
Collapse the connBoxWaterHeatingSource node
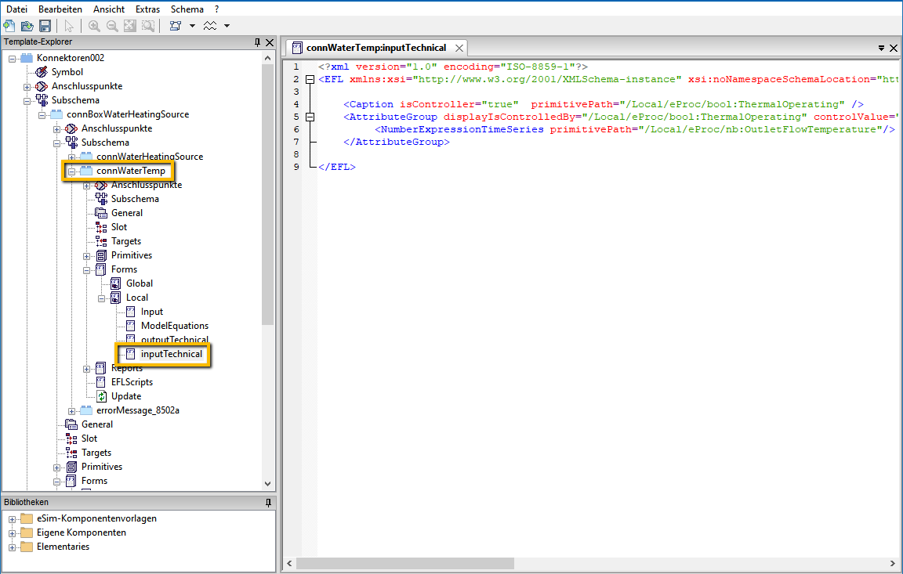pos(42,115)
